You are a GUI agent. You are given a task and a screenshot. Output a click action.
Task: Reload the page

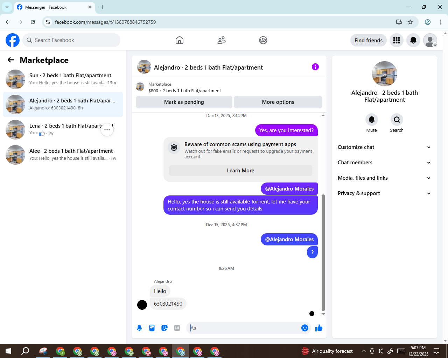(x=33, y=22)
